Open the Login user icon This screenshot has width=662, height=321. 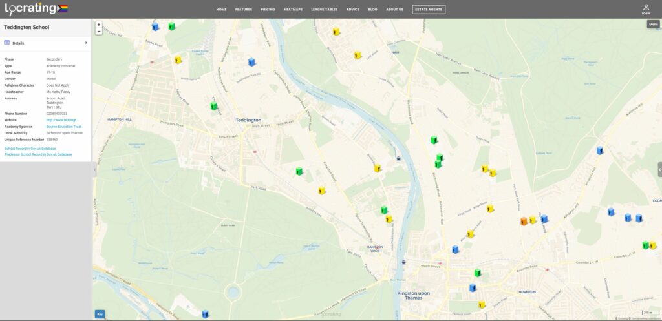tap(646, 8)
